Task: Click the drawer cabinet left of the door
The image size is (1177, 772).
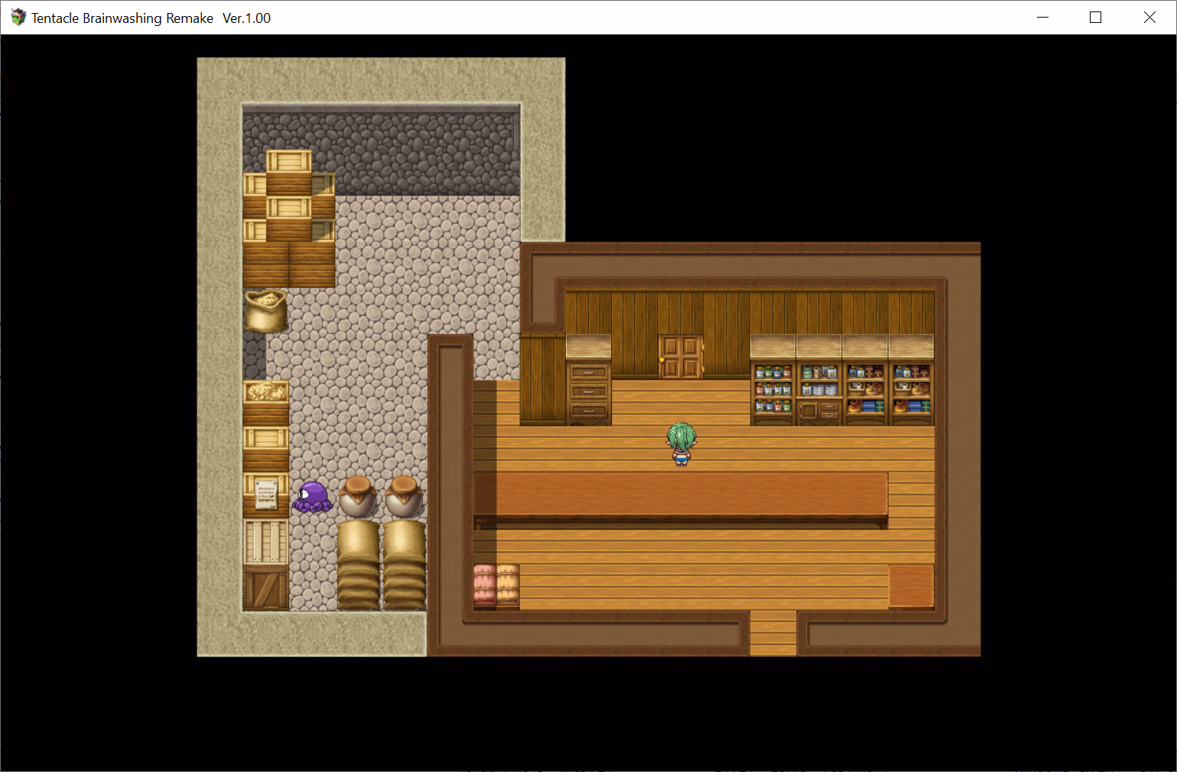Action: click(x=588, y=380)
